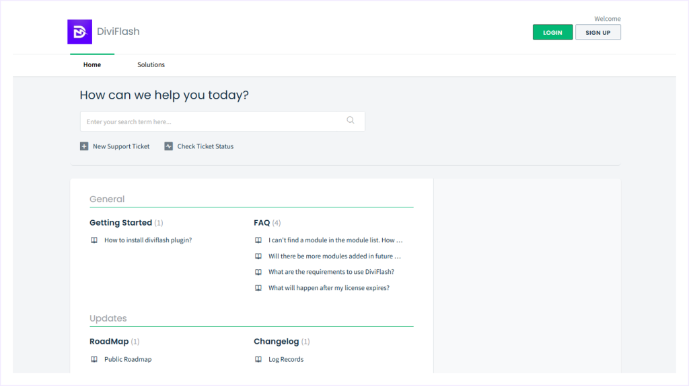This screenshot has height=386, width=689.
Task: Open the Changelog category heading
Action: (276, 342)
